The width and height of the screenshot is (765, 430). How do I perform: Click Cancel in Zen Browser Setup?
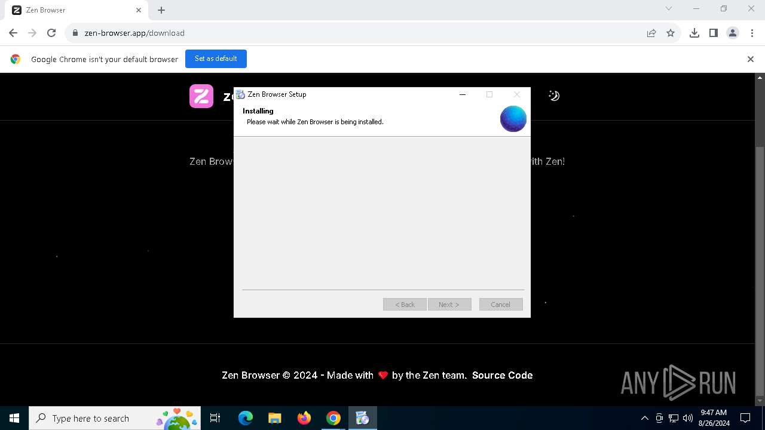(x=501, y=305)
